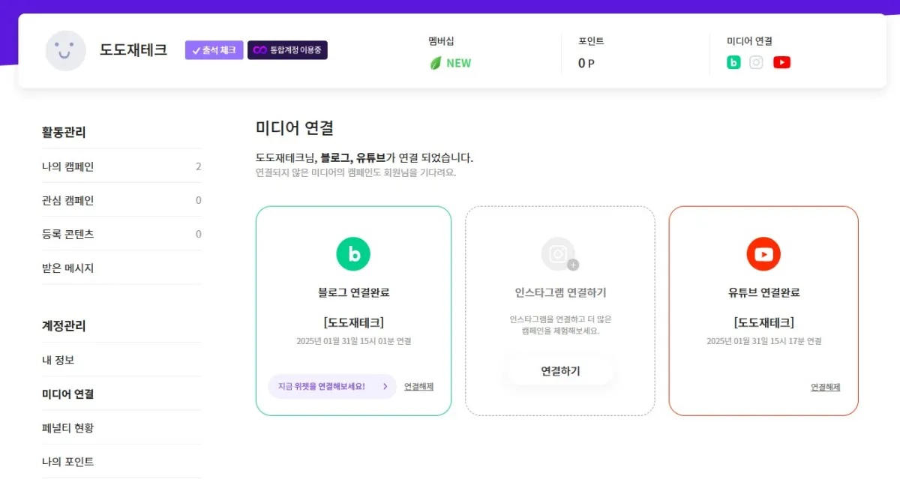Click the smiley profile avatar of 도도재테크
This screenshot has height=491, width=900.
pos(65,50)
